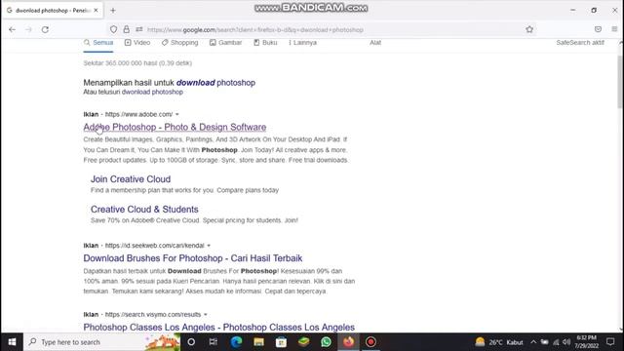Open Download Brushes For Photoshop result
The height and width of the screenshot is (351, 624).
(x=193, y=258)
